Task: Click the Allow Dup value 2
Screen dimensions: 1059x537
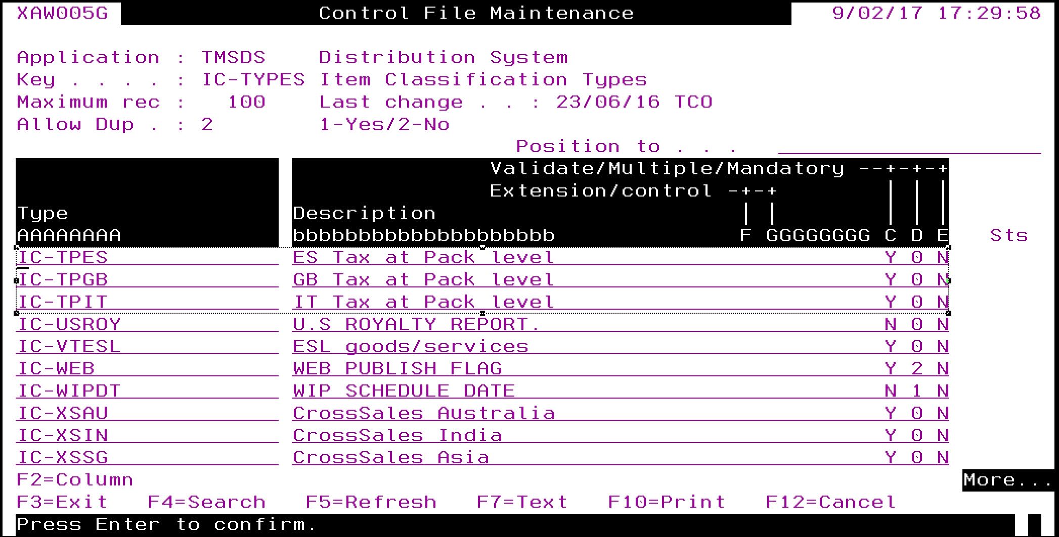Action: click(x=207, y=124)
